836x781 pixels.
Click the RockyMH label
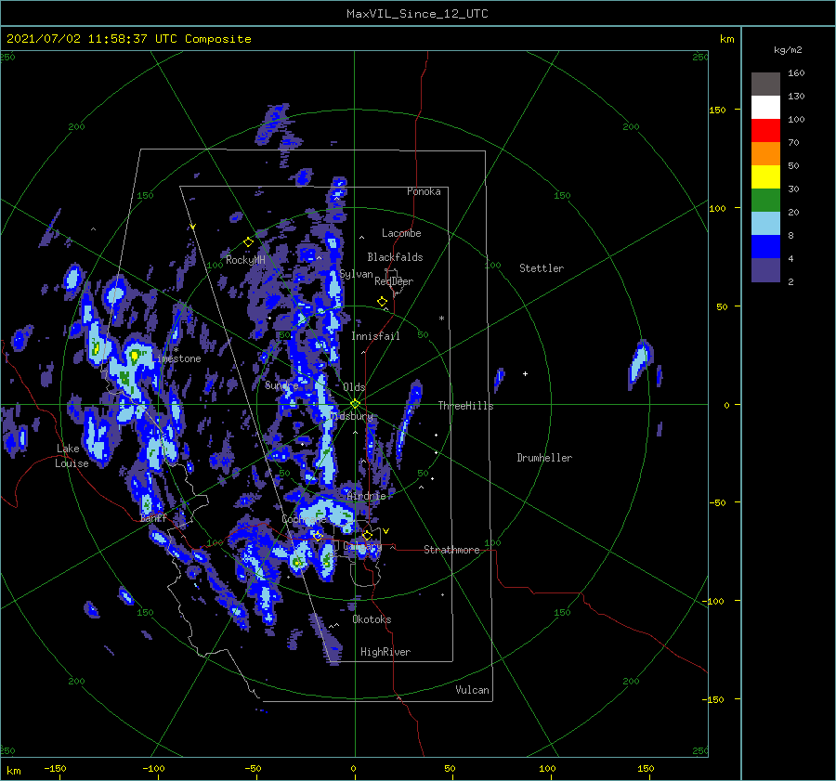pyautogui.click(x=245, y=260)
